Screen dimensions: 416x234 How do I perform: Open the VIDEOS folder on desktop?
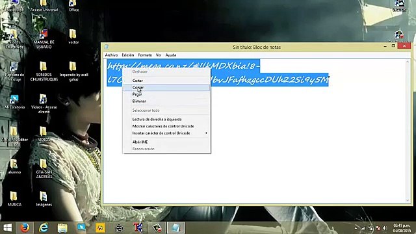pyautogui.click(x=44, y=134)
